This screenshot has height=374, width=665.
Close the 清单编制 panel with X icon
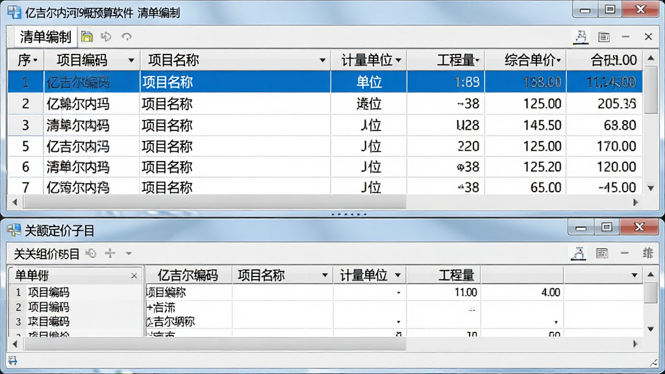[x=649, y=37]
